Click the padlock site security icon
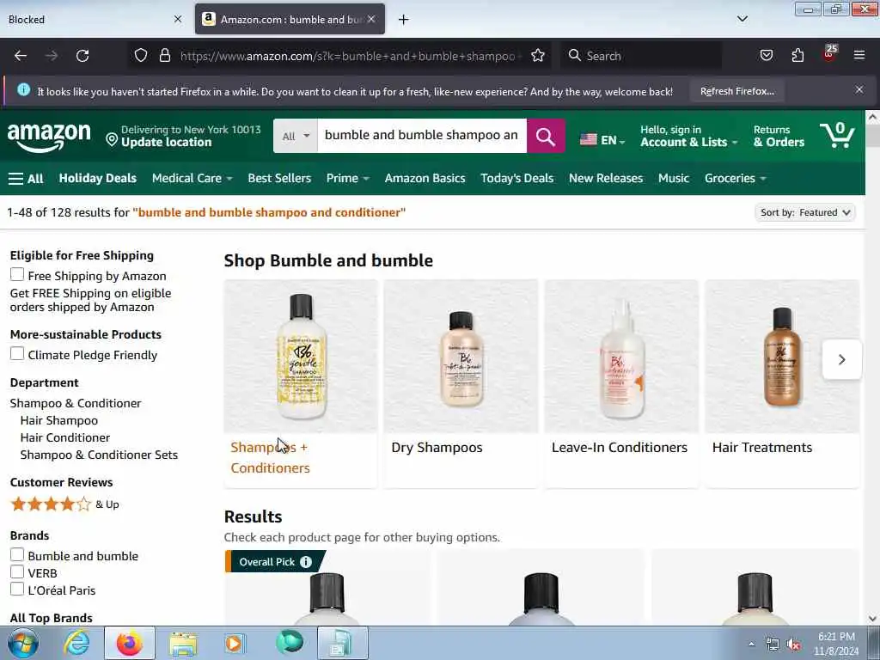This screenshot has width=880, height=660. [164, 56]
